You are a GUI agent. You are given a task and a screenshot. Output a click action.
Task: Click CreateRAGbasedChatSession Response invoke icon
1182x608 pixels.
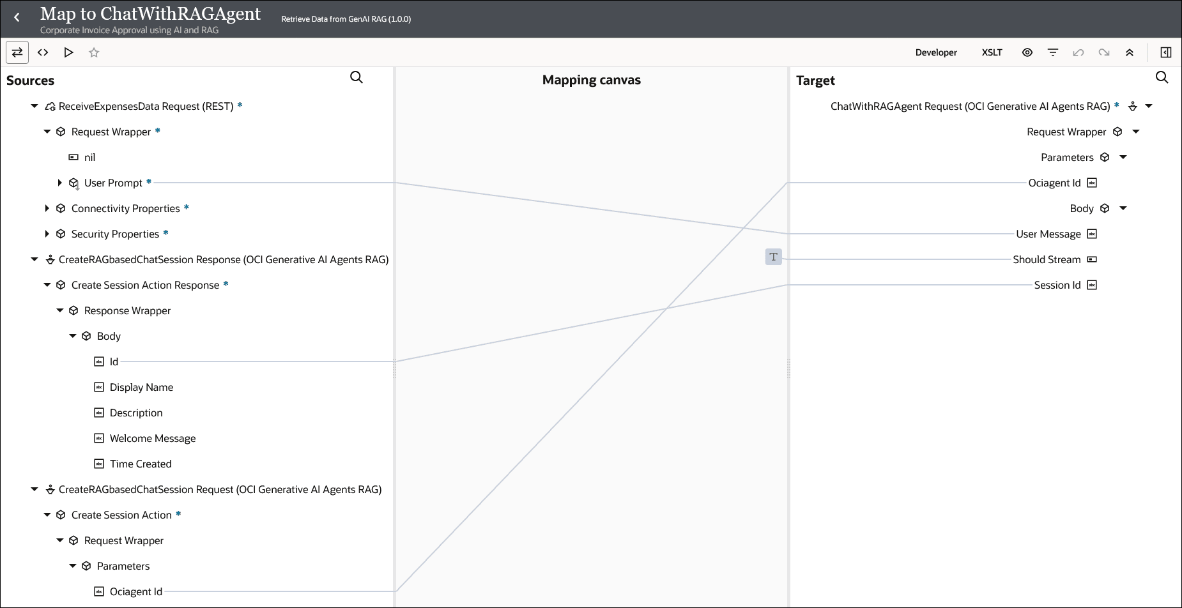click(x=50, y=259)
